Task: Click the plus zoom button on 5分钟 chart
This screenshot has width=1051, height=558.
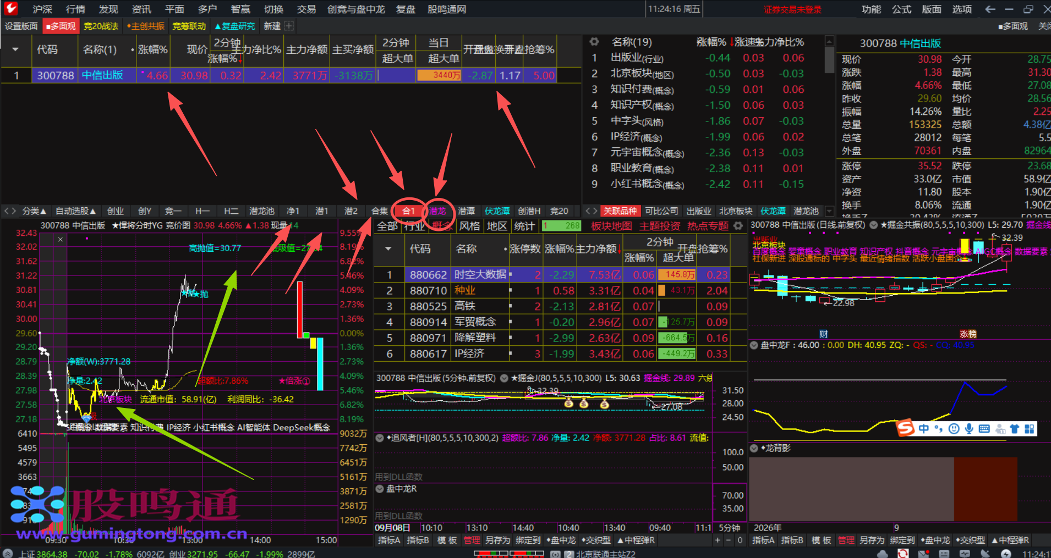Action: [718, 540]
